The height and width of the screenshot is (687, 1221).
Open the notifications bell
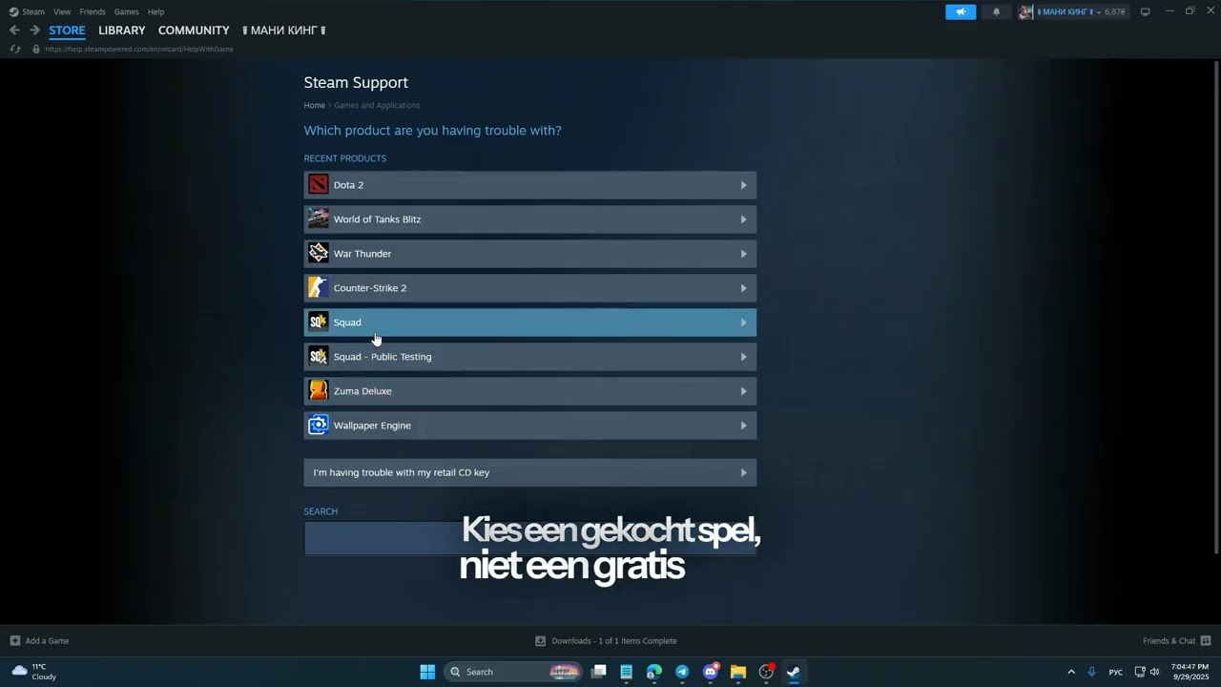pyautogui.click(x=996, y=11)
